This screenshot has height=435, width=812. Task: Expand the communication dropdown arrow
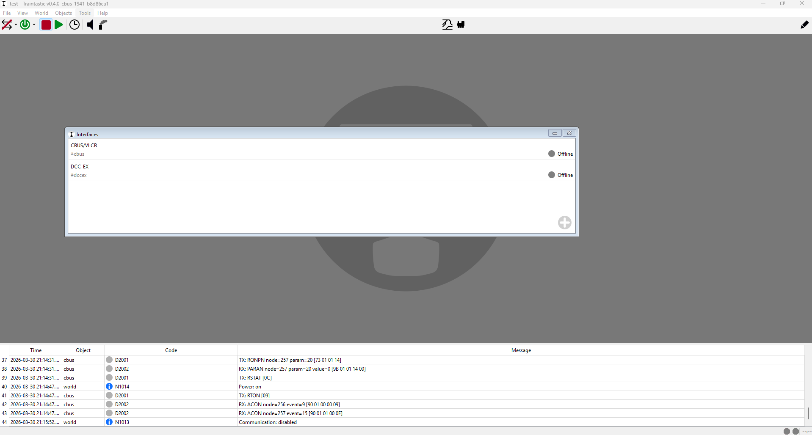click(16, 25)
